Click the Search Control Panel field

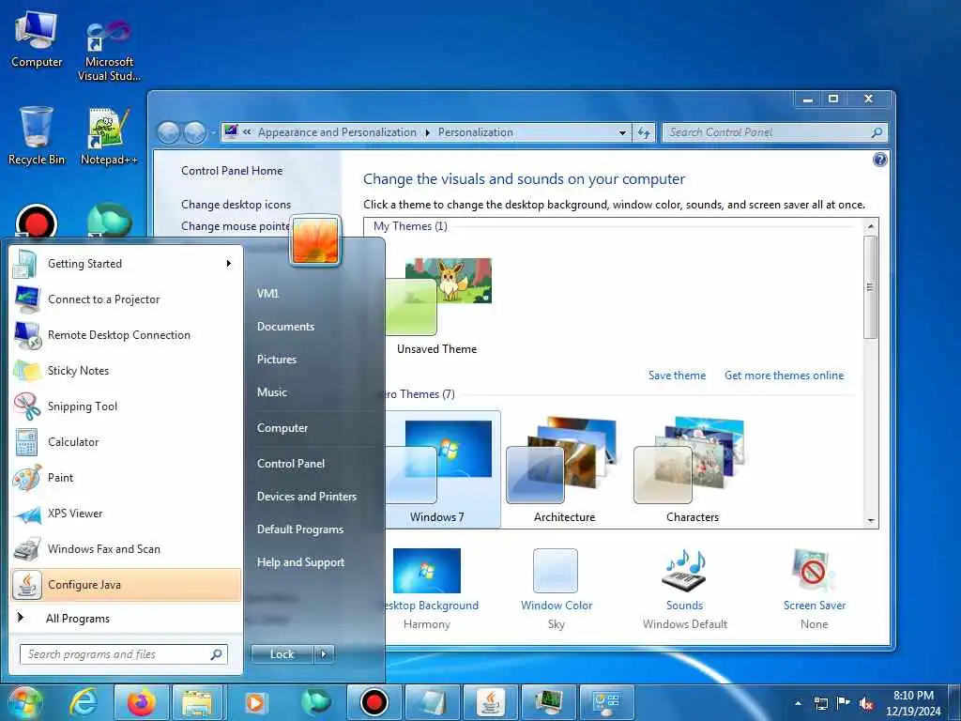pyautogui.click(x=774, y=132)
